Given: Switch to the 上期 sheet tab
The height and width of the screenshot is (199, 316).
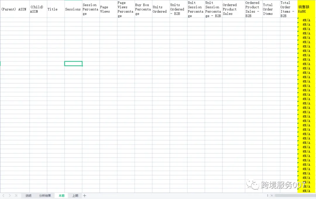Looking at the screenshot, I should [x=75, y=195].
